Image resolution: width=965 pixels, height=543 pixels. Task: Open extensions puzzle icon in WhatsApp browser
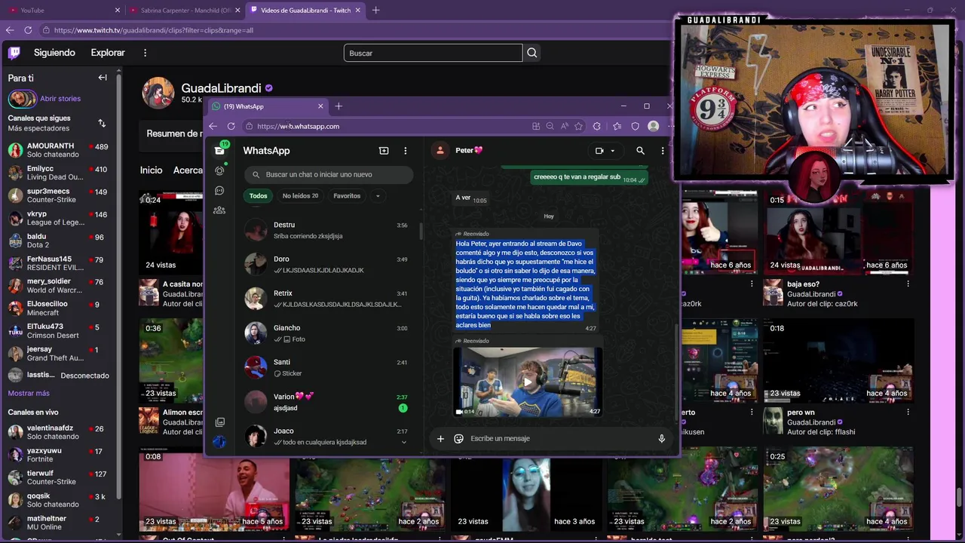pyautogui.click(x=597, y=126)
